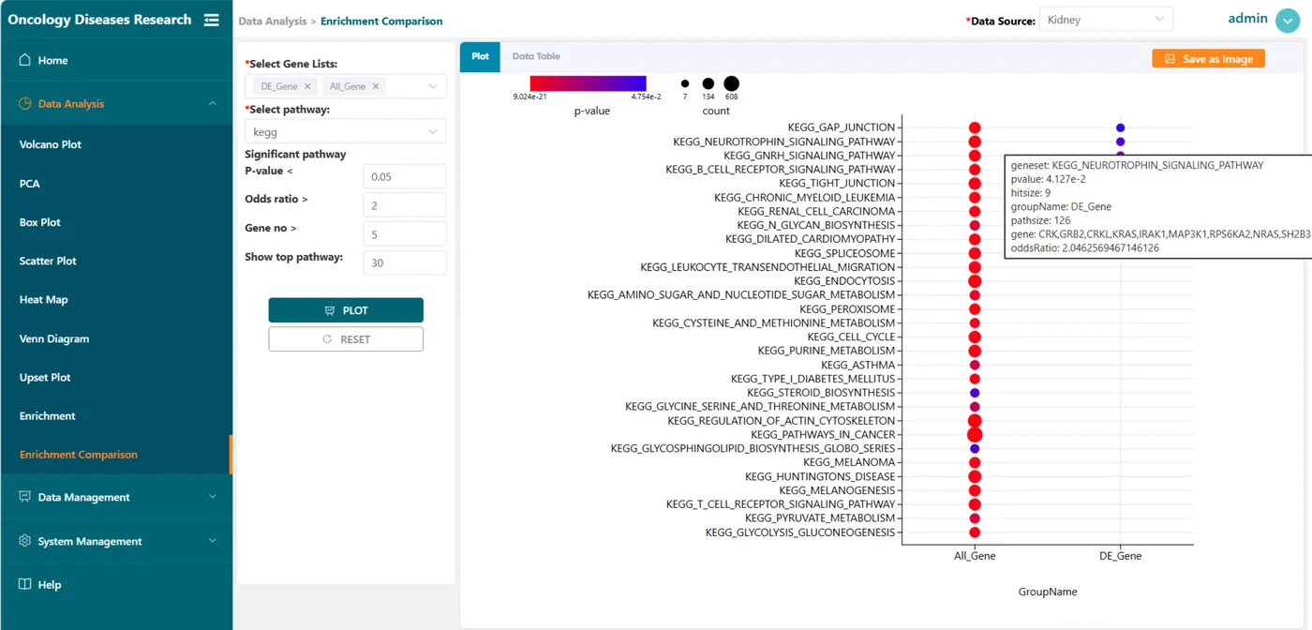Image resolution: width=1312 pixels, height=630 pixels.
Task: Remove the All_Gene tag
Action: [376, 86]
